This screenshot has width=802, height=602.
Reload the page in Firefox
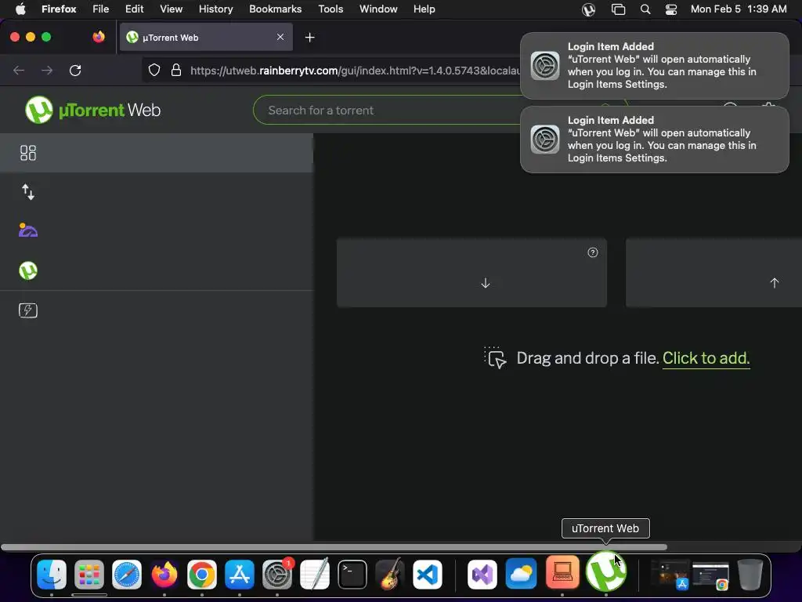click(x=75, y=70)
